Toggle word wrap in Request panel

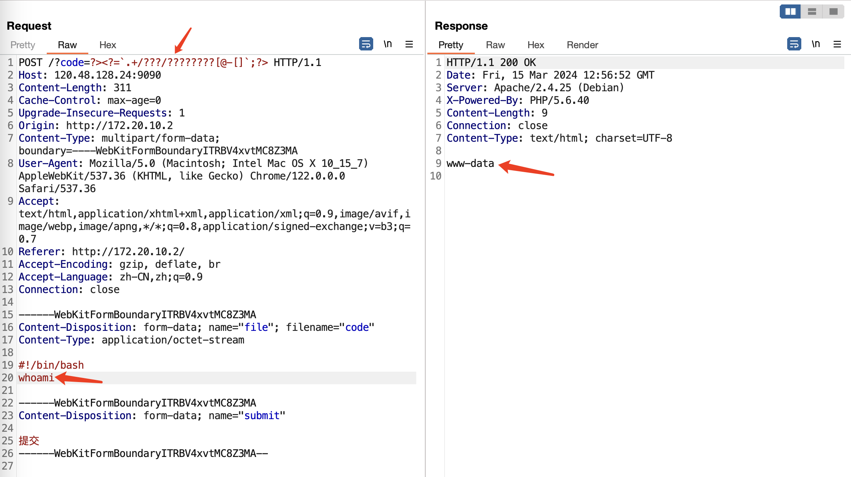pos(366,44)
